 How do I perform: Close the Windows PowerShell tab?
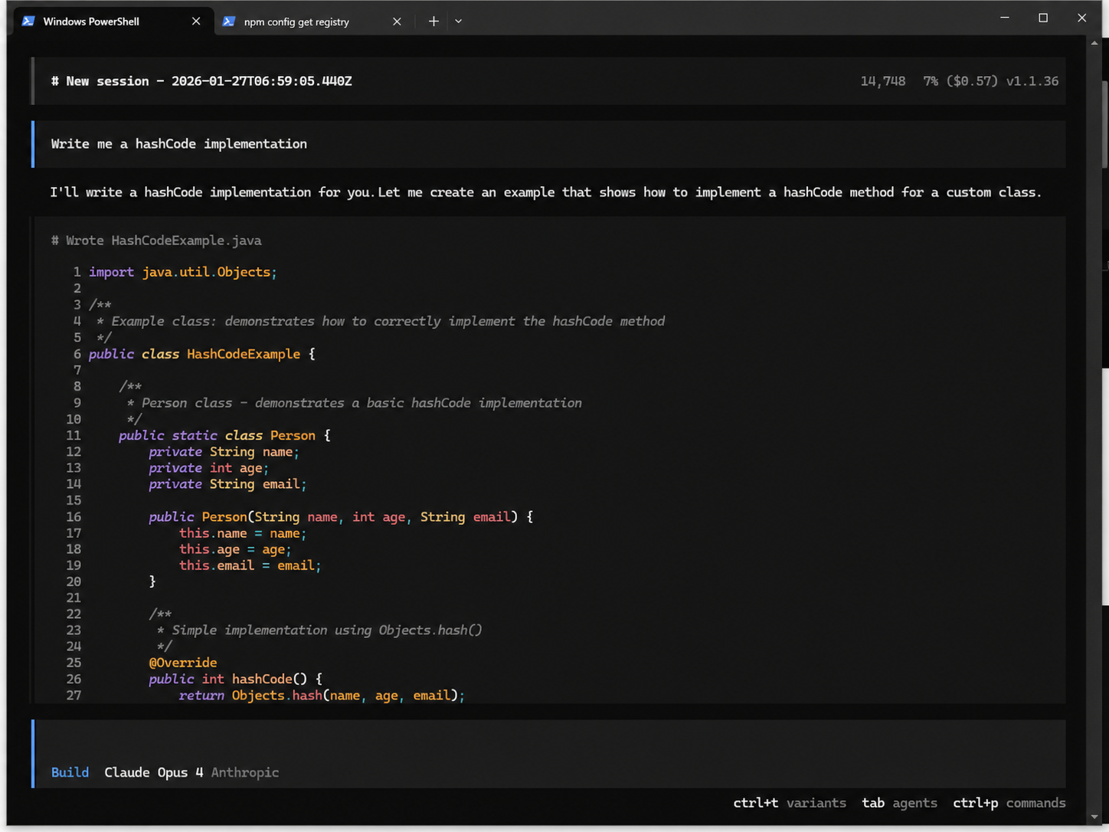click(196, 21)
